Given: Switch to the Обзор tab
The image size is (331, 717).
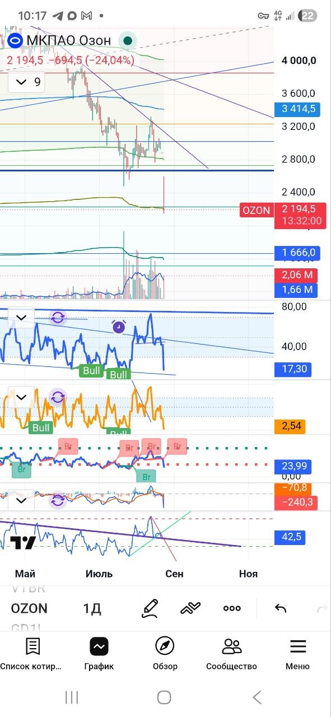Looking at the screenshot, I should point(165,653).
